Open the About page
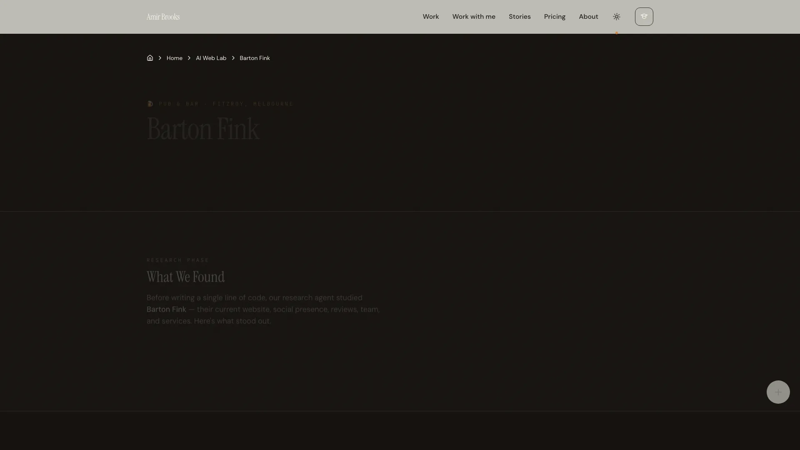The image size is (800, 450). click(588, 17)
